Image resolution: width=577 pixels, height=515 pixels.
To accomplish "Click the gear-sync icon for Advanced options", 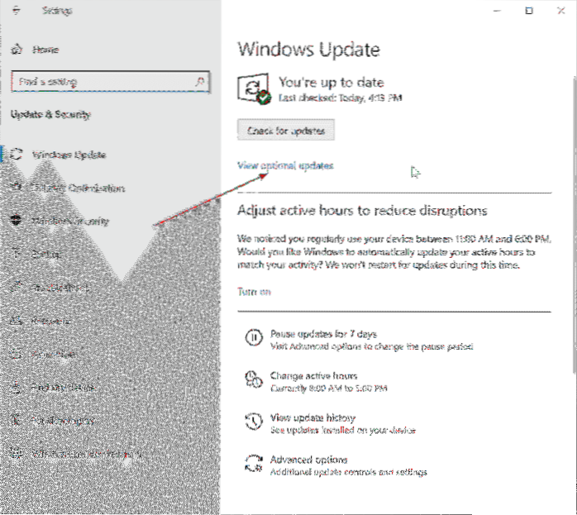I will coord(254,463).
